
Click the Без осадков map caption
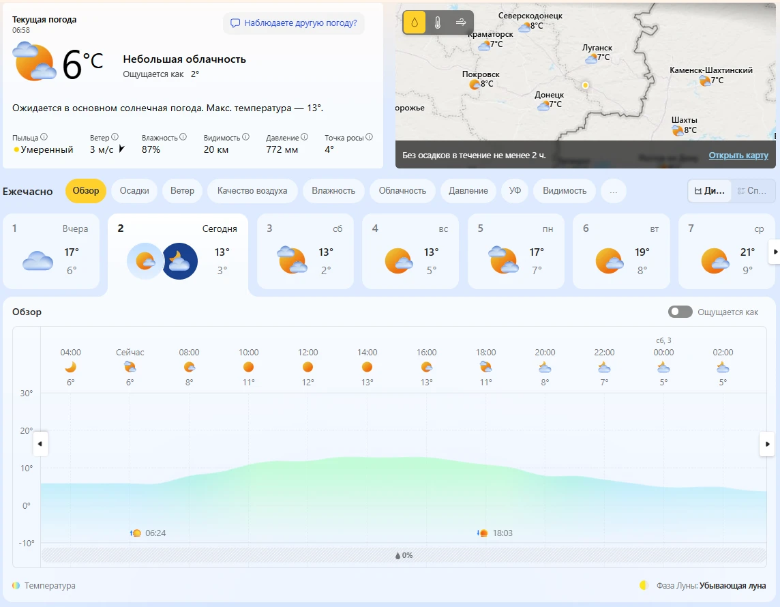click(474, 156)
